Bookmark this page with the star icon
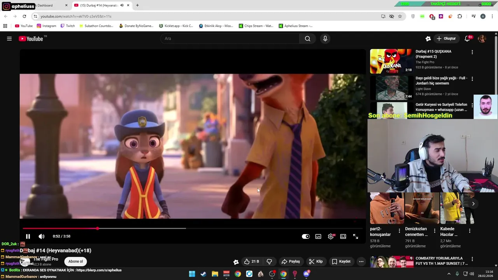This screenshot has width=498, height=280. [400, 16]
